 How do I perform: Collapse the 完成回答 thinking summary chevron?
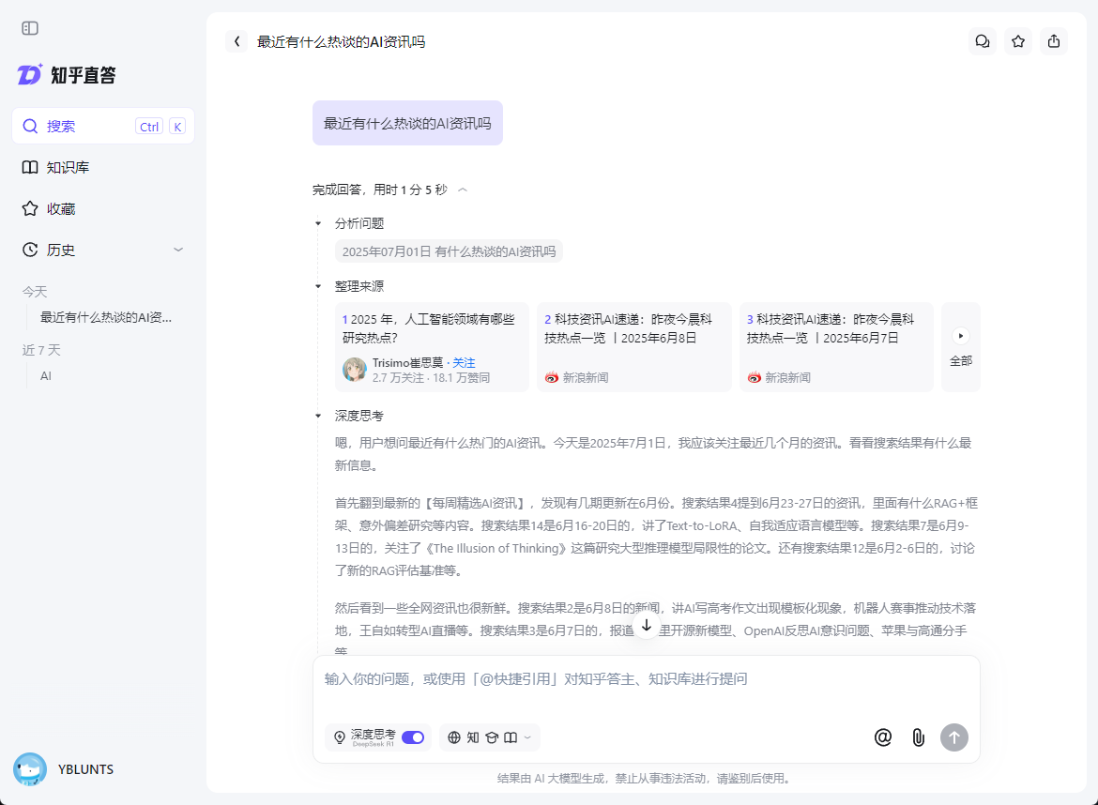[462, 190]
